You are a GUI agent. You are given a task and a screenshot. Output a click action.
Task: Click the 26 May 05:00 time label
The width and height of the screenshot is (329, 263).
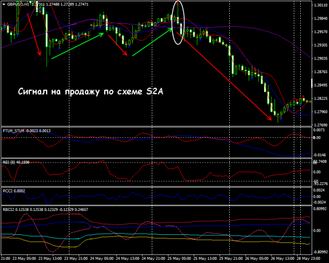257,258
